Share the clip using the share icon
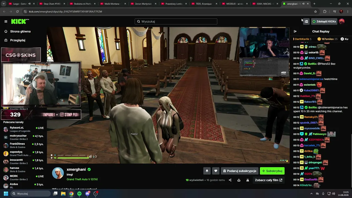Screen dimensions: 352x198 pyautogui.click(x=230, y=180)
